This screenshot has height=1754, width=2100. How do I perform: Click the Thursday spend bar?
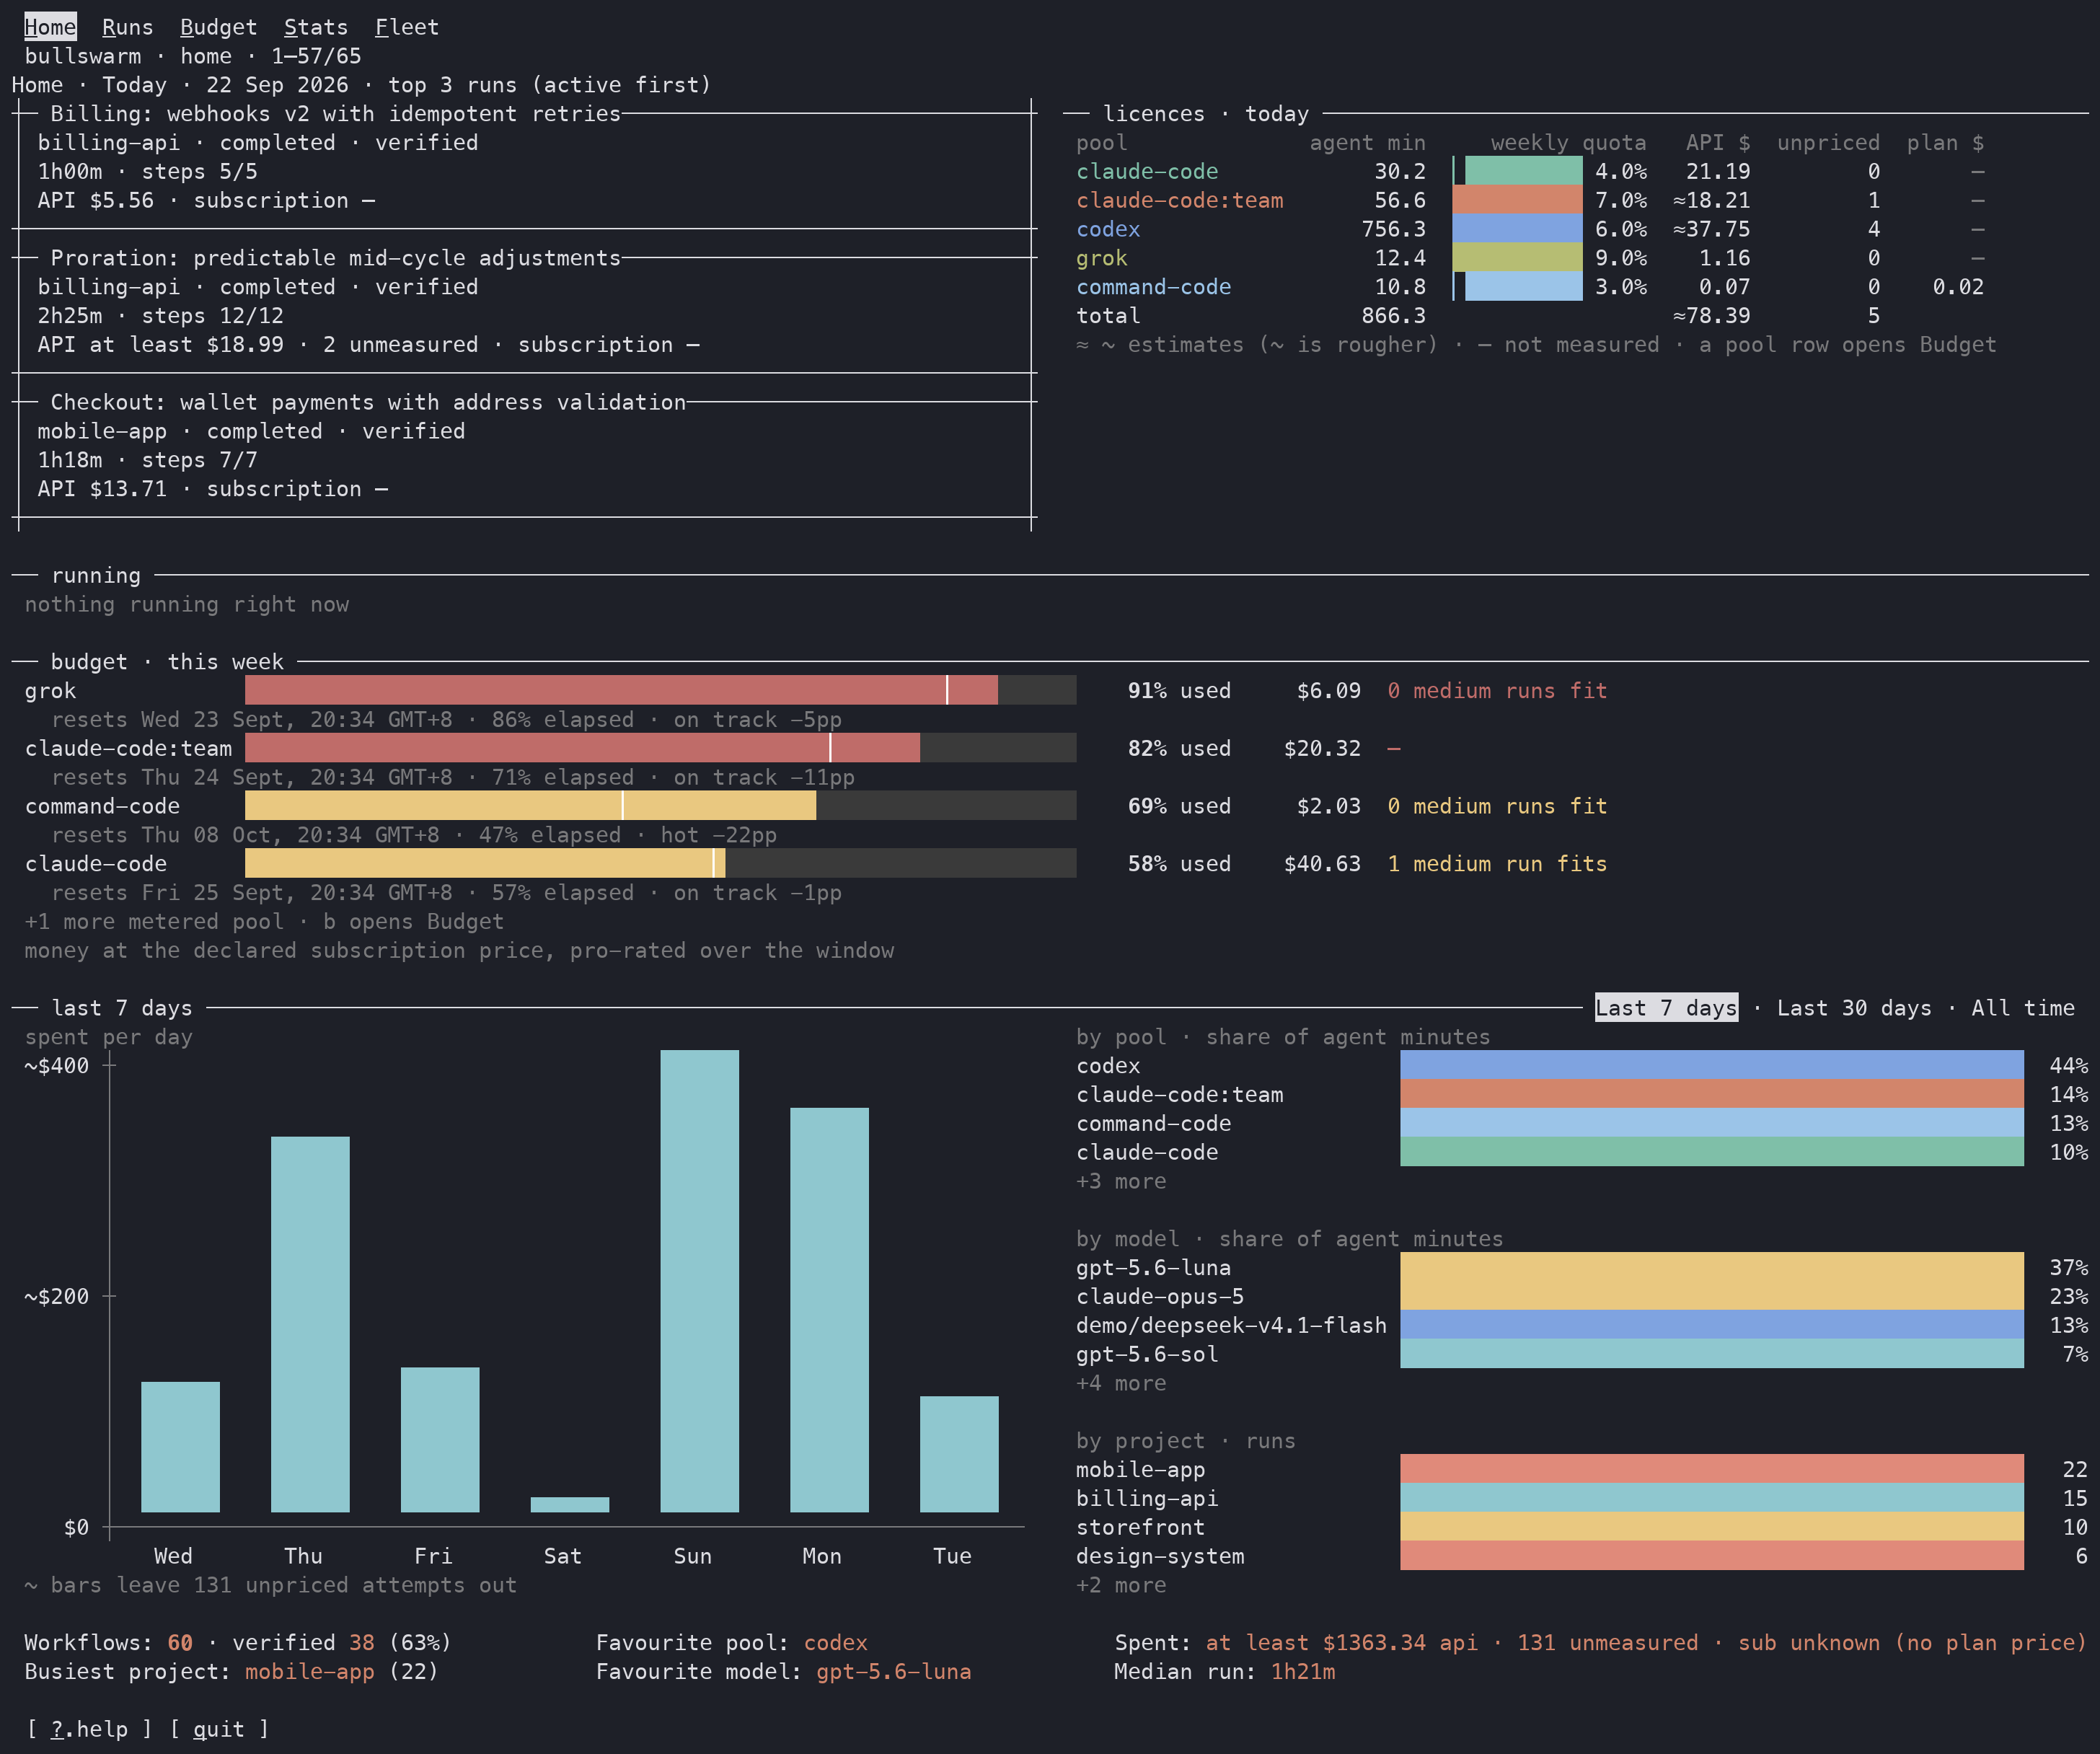[310, 1324]
